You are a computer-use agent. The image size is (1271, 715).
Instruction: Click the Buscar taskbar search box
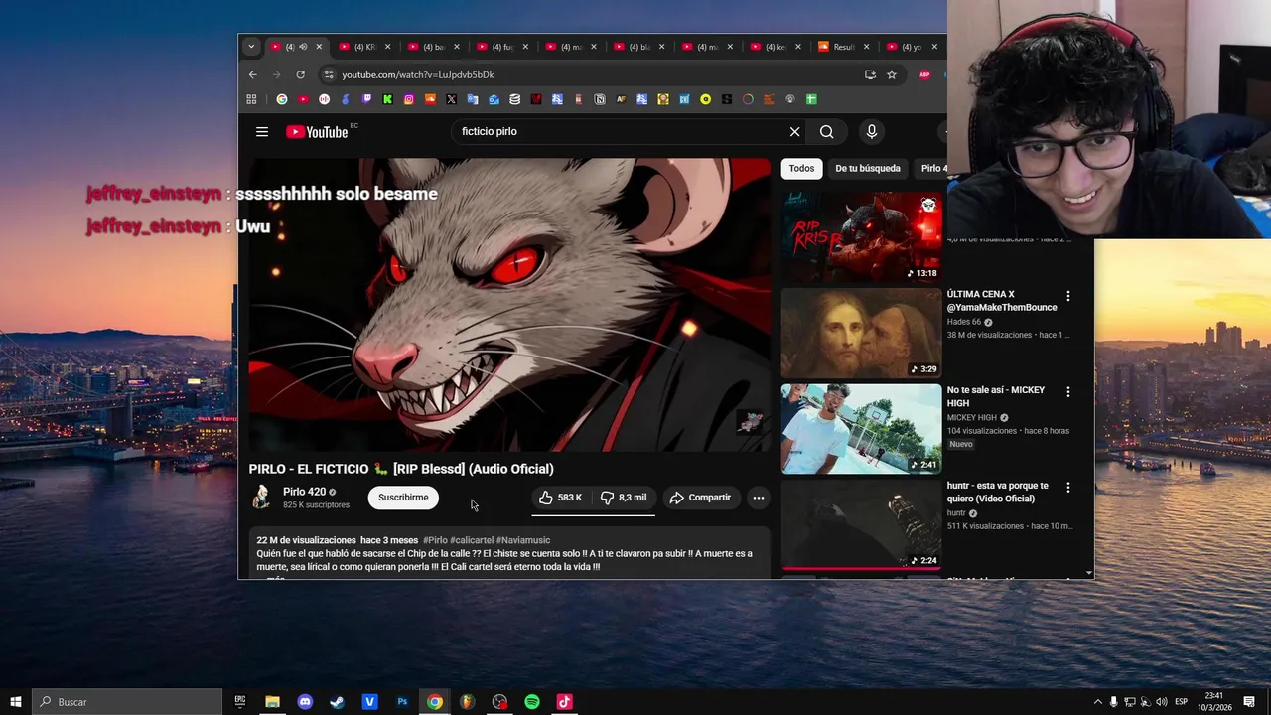(127, 702)
